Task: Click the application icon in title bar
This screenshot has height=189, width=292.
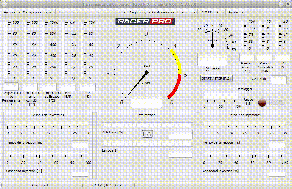Action: (x=4, y=4)
